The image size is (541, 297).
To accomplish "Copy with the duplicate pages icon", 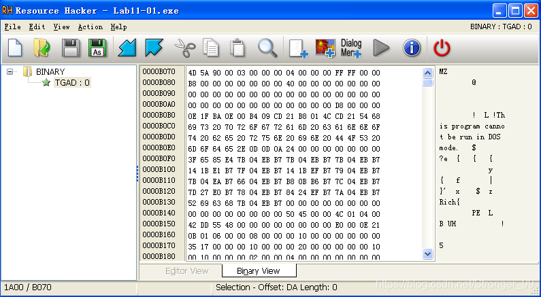I will (211, 48).
